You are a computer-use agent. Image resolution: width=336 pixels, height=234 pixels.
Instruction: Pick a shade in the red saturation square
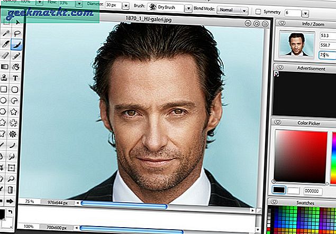[x=301, y=157]
